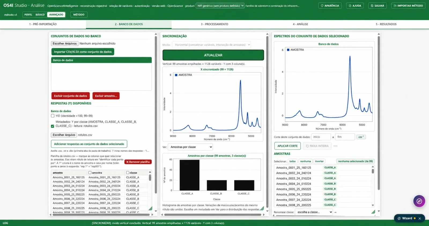Click the green resize corner in the planilha table
This screenshot has height=226, width=429.
click(150, 208)
